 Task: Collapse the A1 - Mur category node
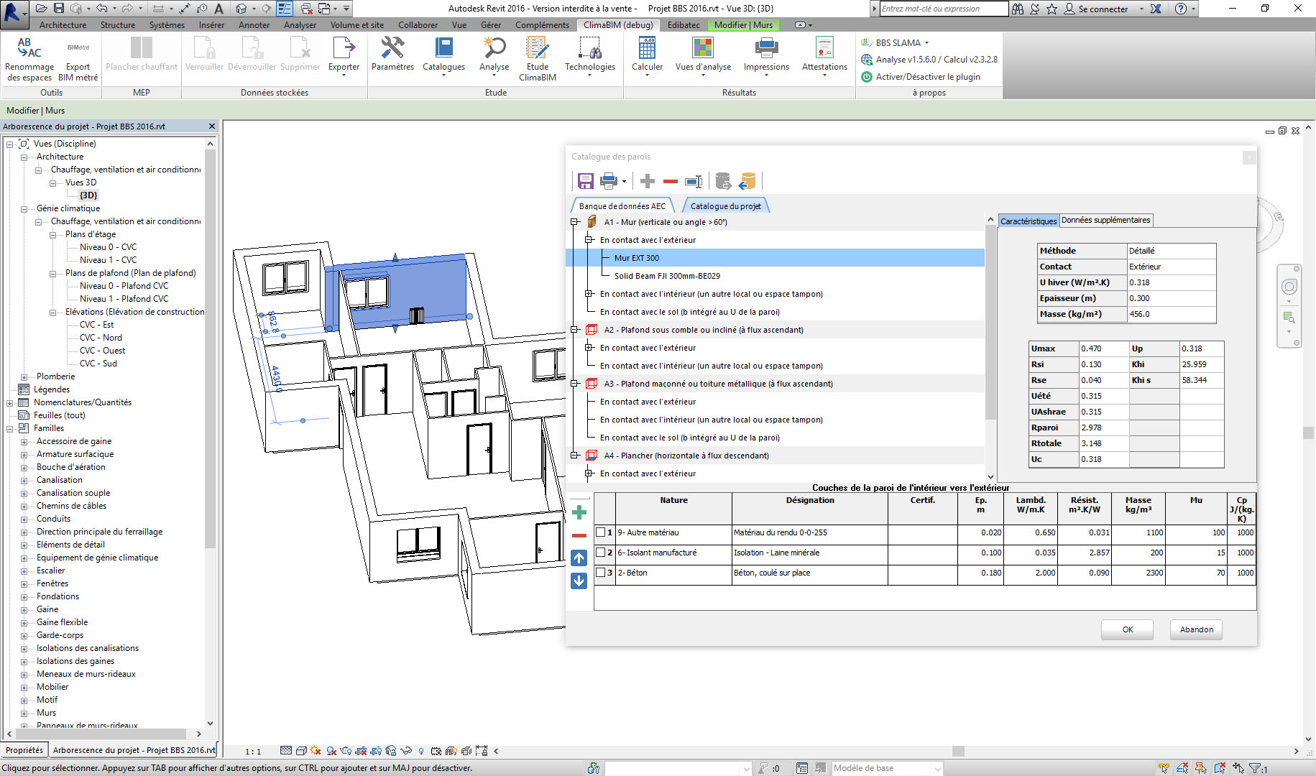tap(575, 222)
